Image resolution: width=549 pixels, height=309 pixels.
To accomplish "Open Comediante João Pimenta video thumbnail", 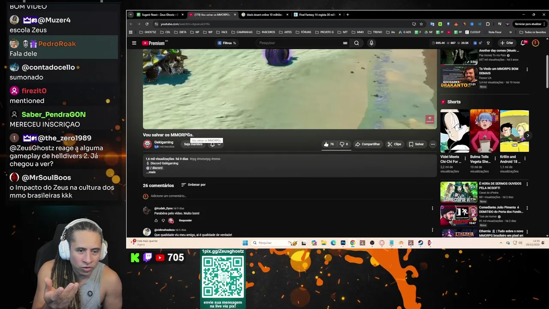I will [x=459, y=216].
